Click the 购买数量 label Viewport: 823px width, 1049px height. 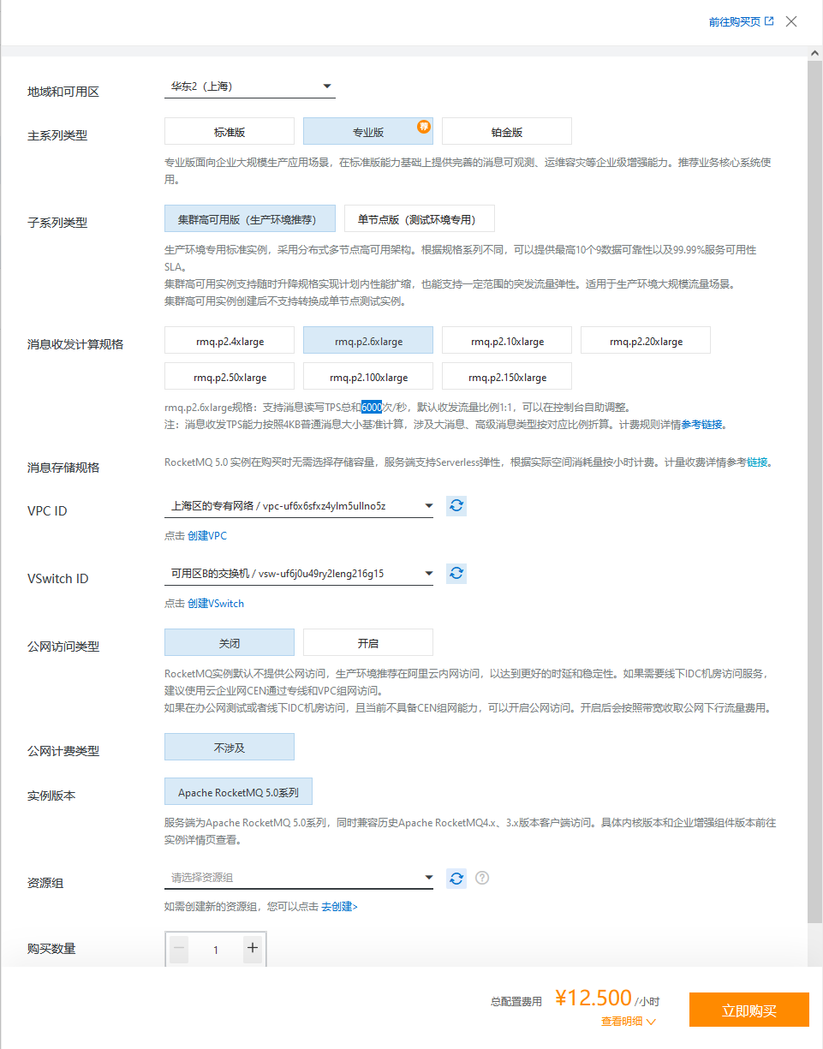pyautogui.click(x=51, y=949)
